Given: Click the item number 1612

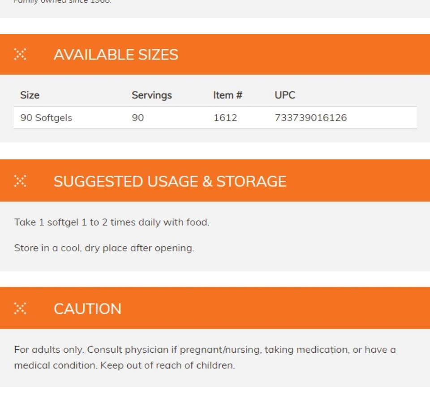Looking at the screenshot, I should [225, 118].
